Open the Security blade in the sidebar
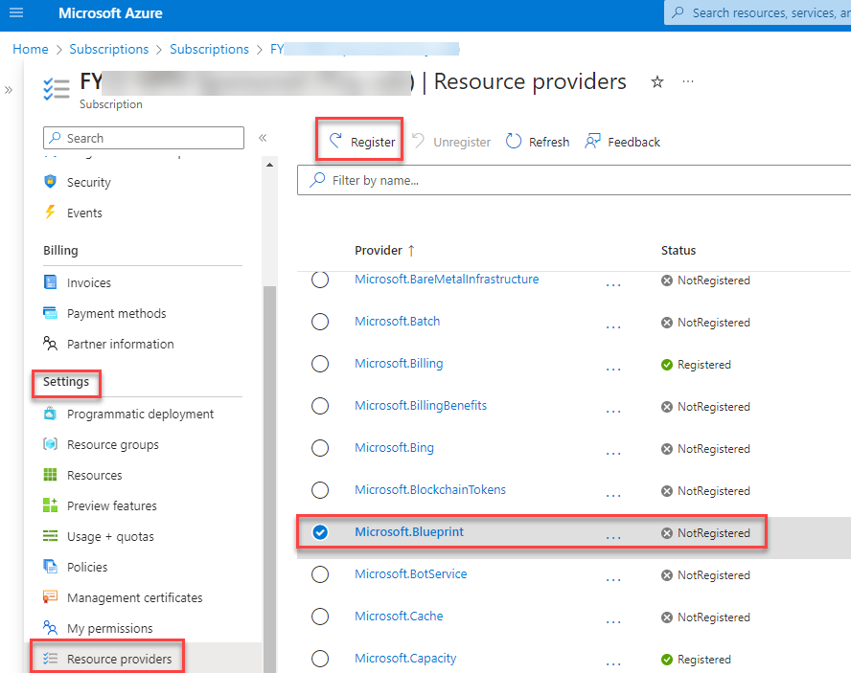This screenshot has height=673, width=851. click(x=88, y=182)
